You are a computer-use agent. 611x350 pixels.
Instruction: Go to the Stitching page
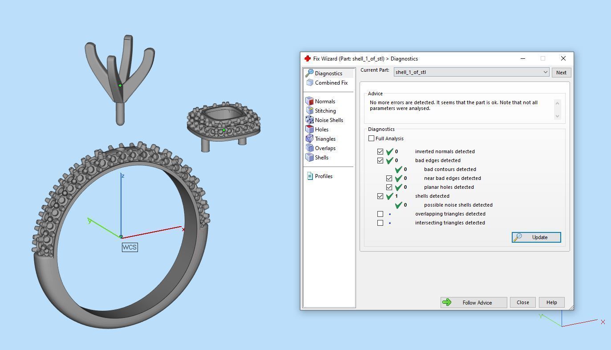click(x=325, y=111)
